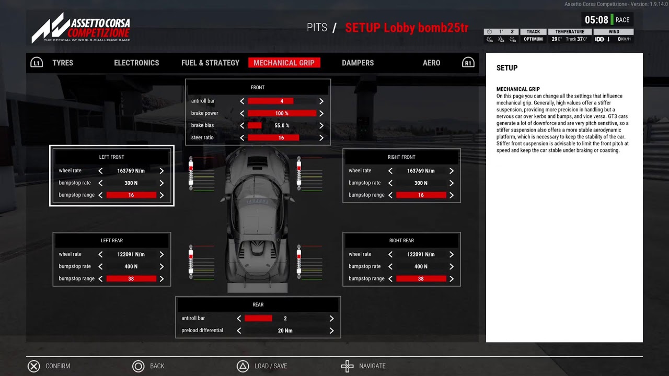This screenshot has height=376, width=669.
Task: Increase right front bumpstop range
Action: pyautogui.click(x=452, y=195)
